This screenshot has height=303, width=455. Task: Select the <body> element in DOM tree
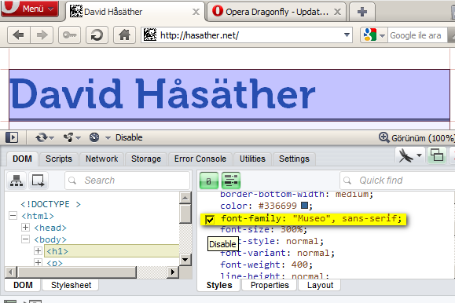pos(50,239)
